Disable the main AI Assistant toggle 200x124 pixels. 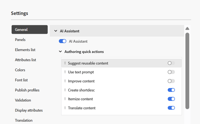[62, 41]
